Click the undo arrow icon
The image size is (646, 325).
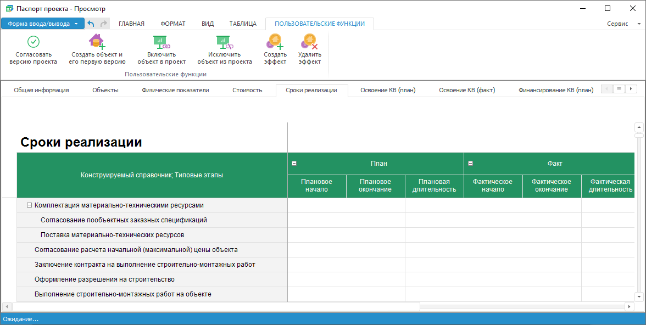coord(91,24)
